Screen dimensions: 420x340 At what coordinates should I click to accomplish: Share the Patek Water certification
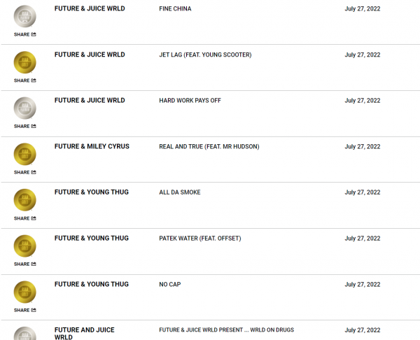[x=25, y=264]
